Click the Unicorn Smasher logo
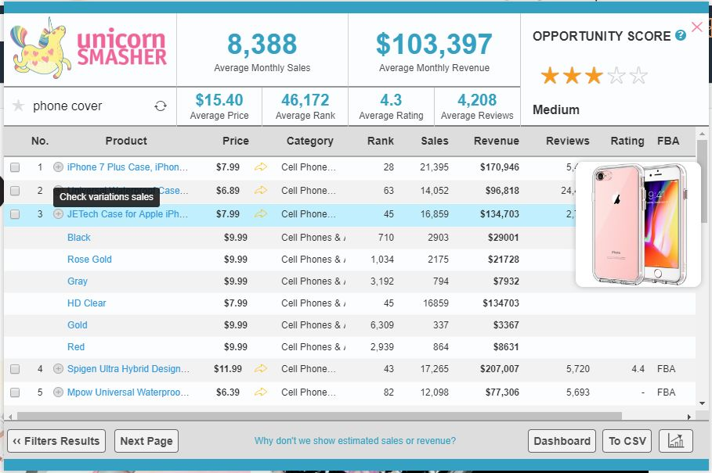 (90, 48)
